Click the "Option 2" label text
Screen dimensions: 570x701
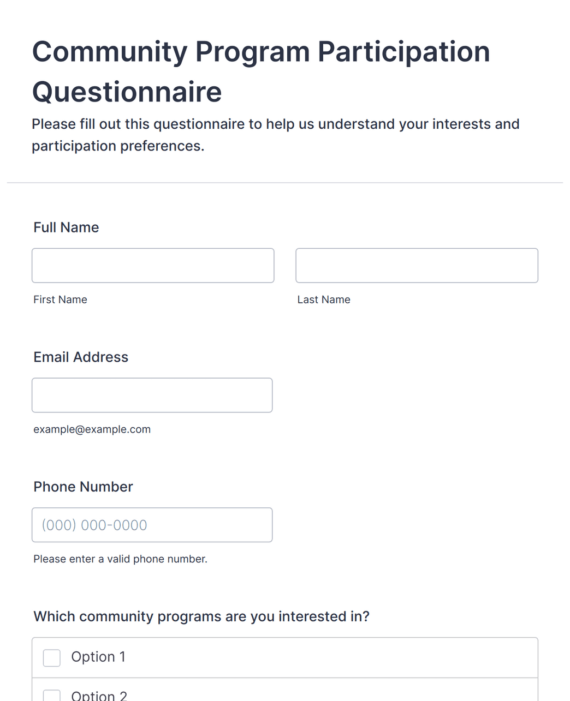[x=99, y=696]
